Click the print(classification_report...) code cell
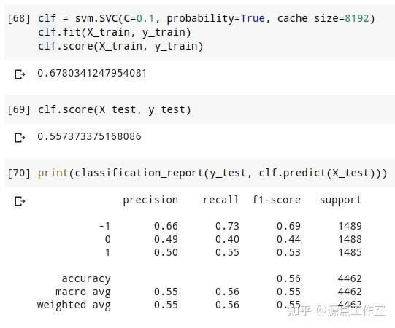This screenshot has height=328, width=395. click(212, 173)
